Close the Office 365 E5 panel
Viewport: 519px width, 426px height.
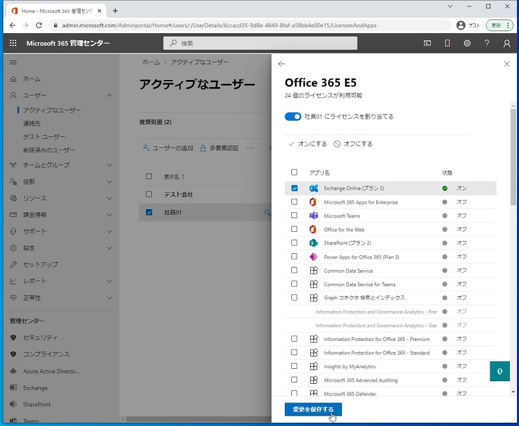pos(507,64)
